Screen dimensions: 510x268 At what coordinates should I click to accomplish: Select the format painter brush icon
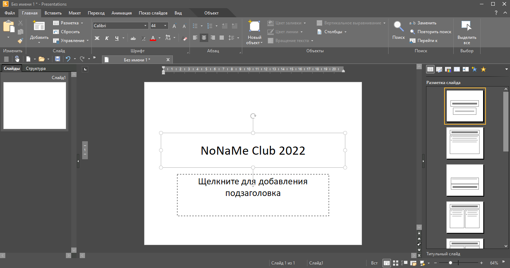[20, 41]
